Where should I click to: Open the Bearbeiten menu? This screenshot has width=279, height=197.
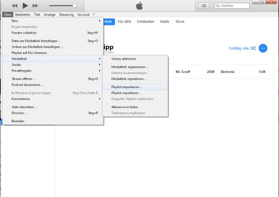tap(23, 14)
